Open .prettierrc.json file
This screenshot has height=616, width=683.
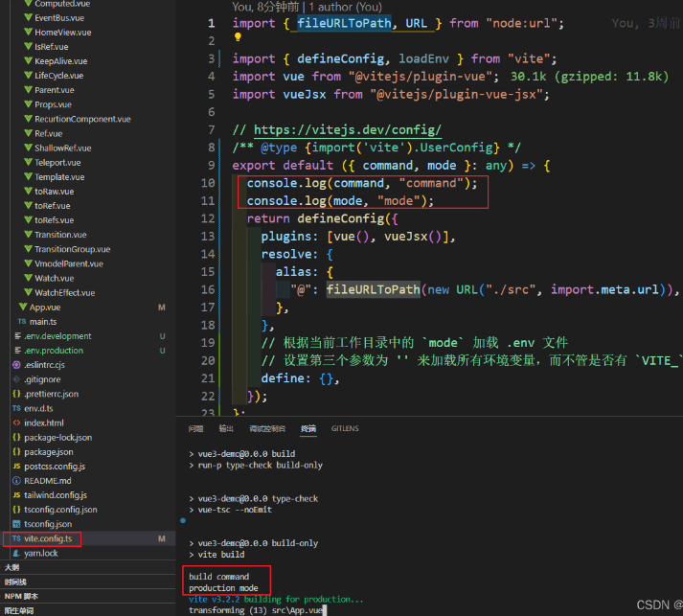coord(52,394)
